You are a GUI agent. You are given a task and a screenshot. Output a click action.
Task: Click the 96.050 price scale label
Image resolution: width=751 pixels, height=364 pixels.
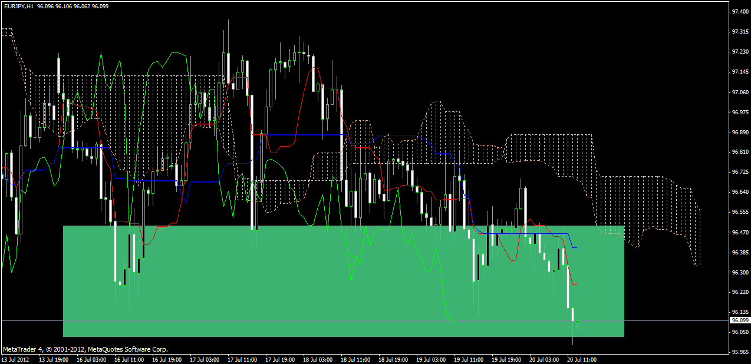pos(739,332)
